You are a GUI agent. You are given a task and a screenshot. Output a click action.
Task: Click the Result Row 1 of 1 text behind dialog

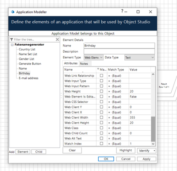(164, 85)
